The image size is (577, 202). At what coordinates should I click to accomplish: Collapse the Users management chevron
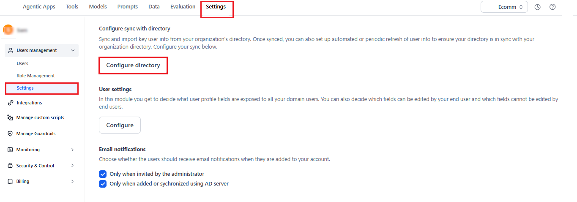tap(73, 50)
